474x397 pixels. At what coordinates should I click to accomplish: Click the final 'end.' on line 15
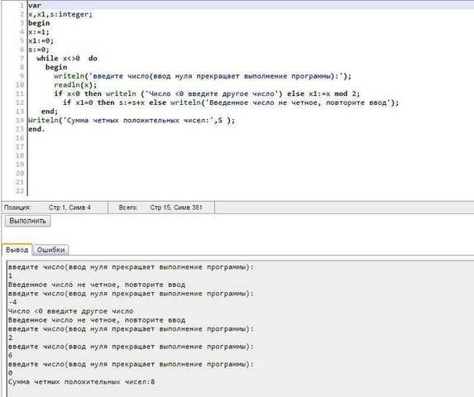click(36, 129)
